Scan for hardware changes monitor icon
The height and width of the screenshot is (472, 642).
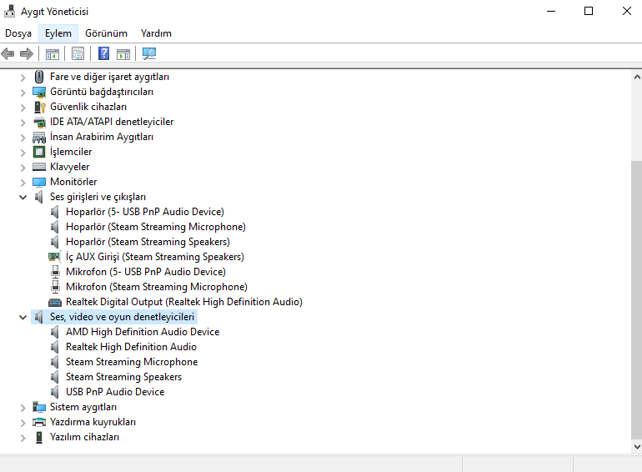click(149, 53)
